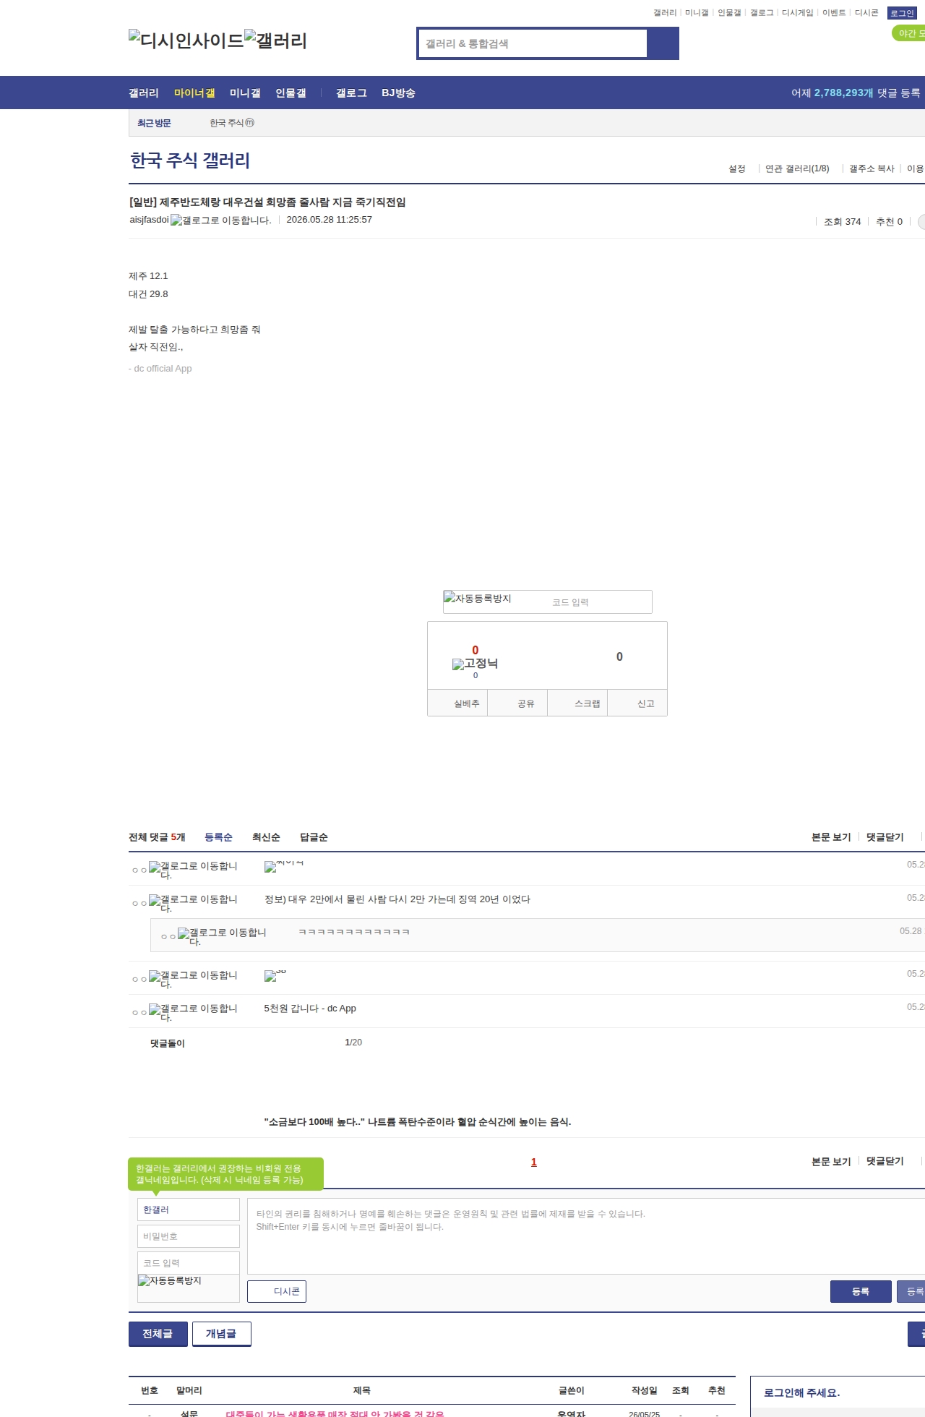Click the comment 정보) 대우 2만에서 물린 사람
The height and width of the screenshot is (1417, 925).
[x=397, y=899]
